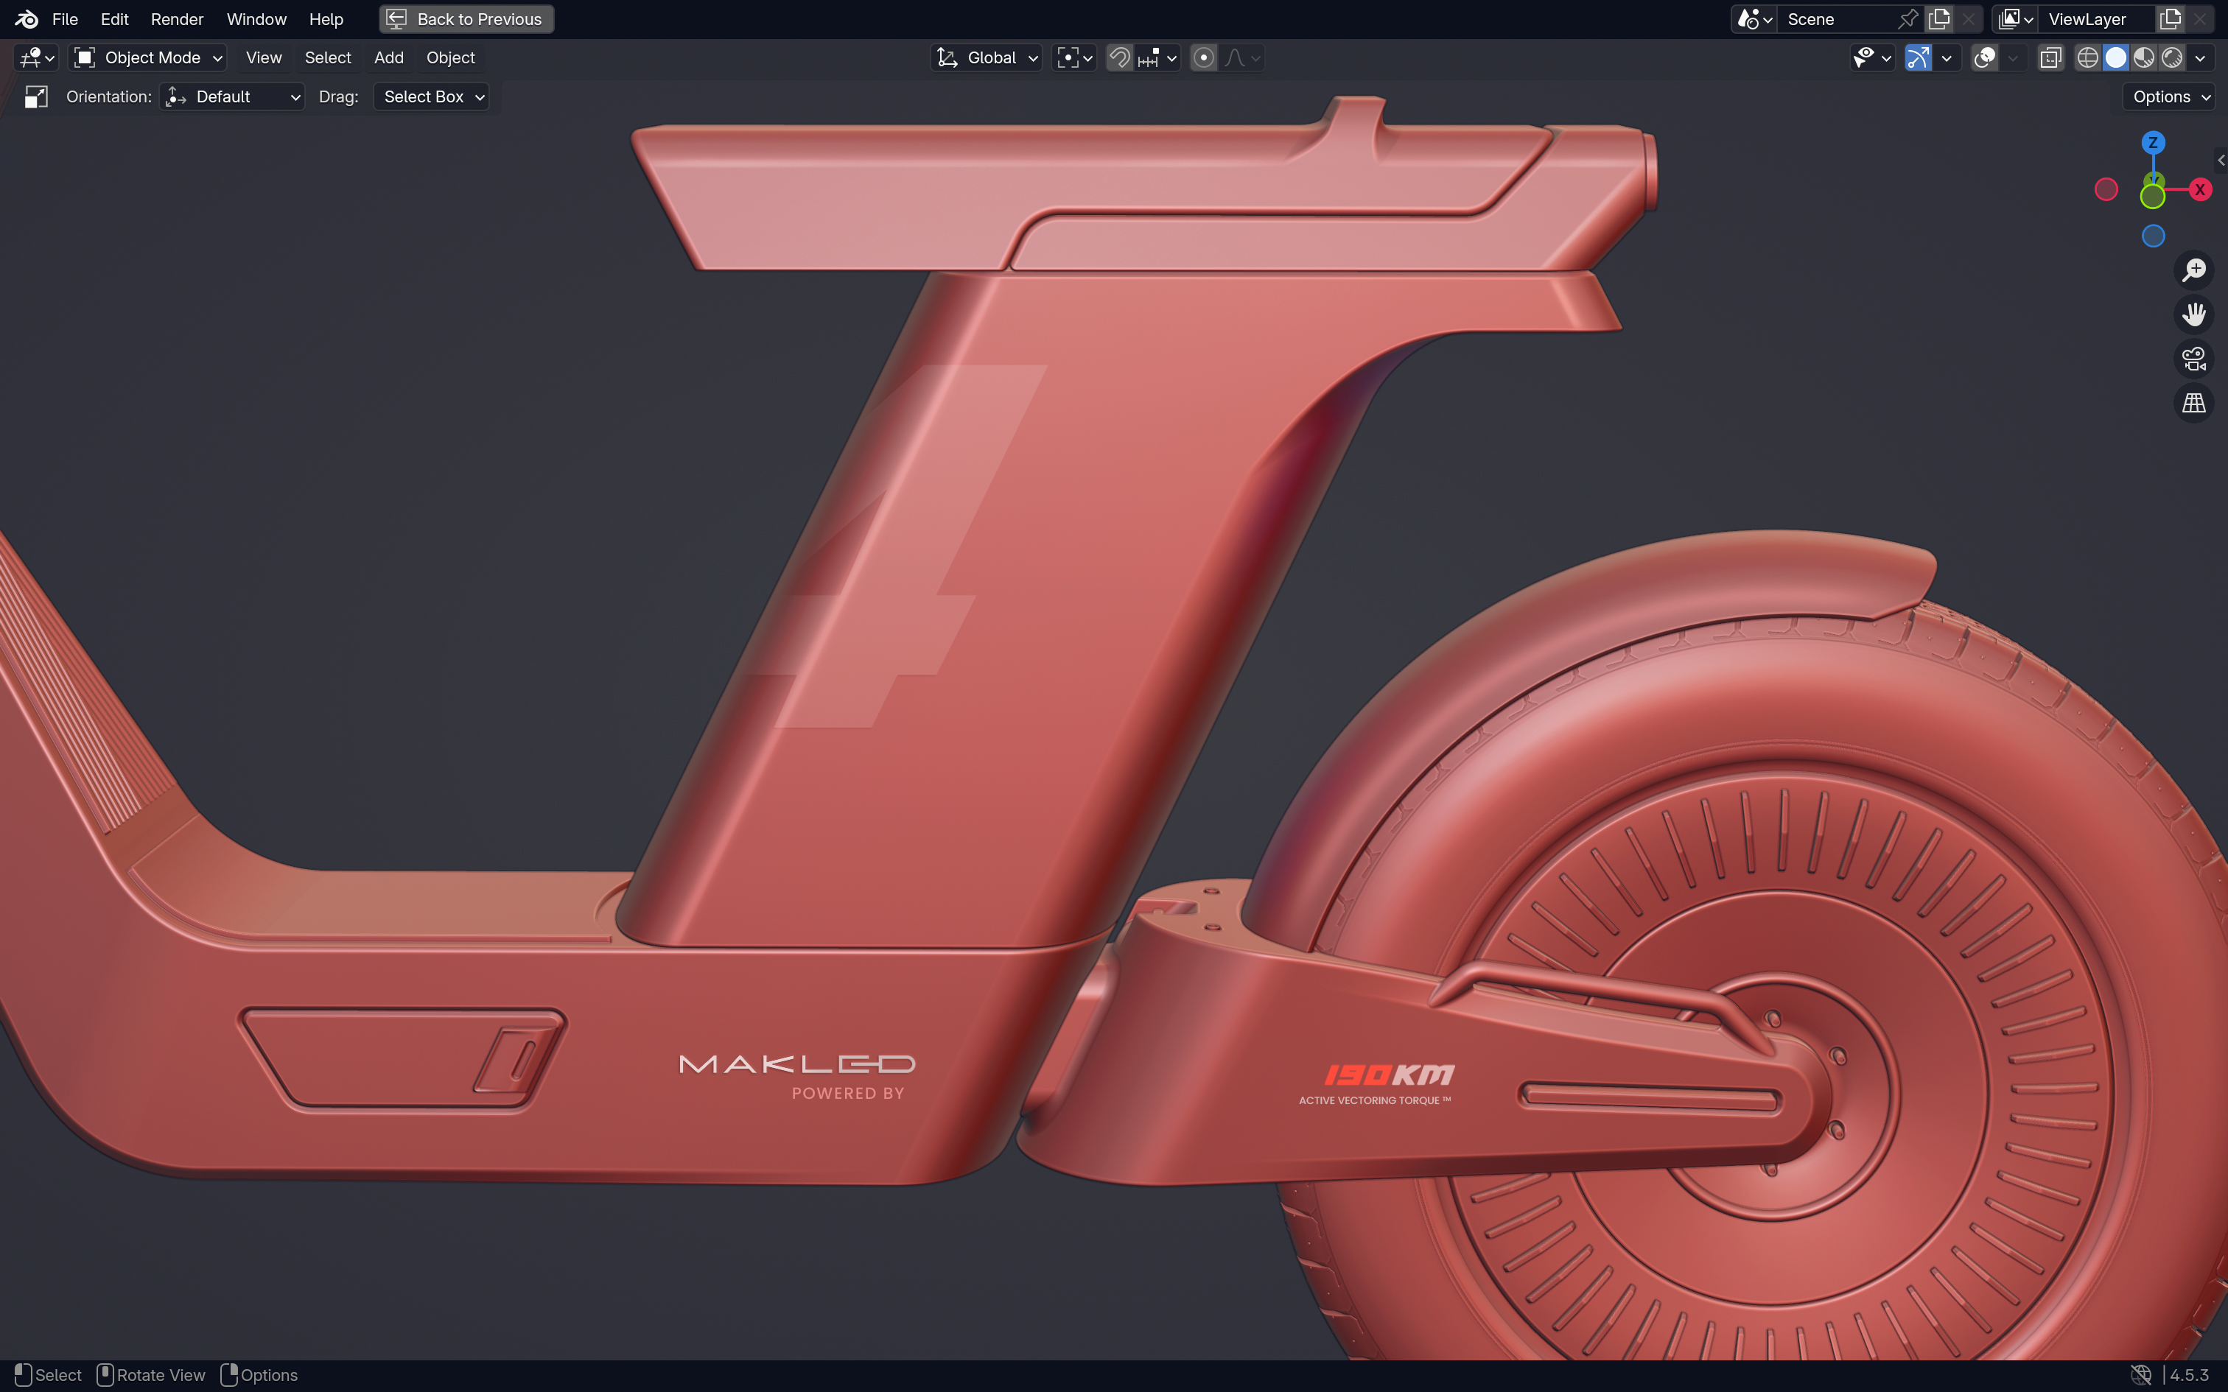The height and width of the screenshot is (1392, 2228).
Task: Click the zoom view magnifier icon
Action: (2194, 270)
